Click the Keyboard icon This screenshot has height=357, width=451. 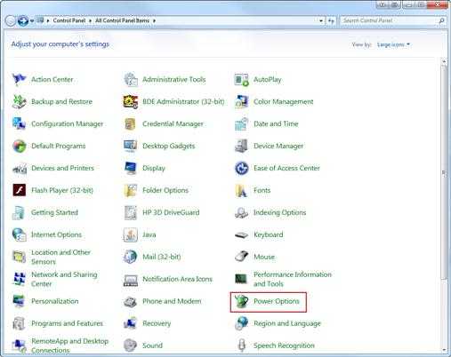click(x=241, y=235)
